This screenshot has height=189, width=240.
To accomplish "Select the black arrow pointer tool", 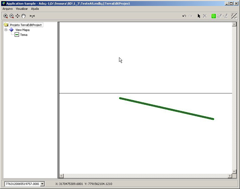I will (199, 16).
